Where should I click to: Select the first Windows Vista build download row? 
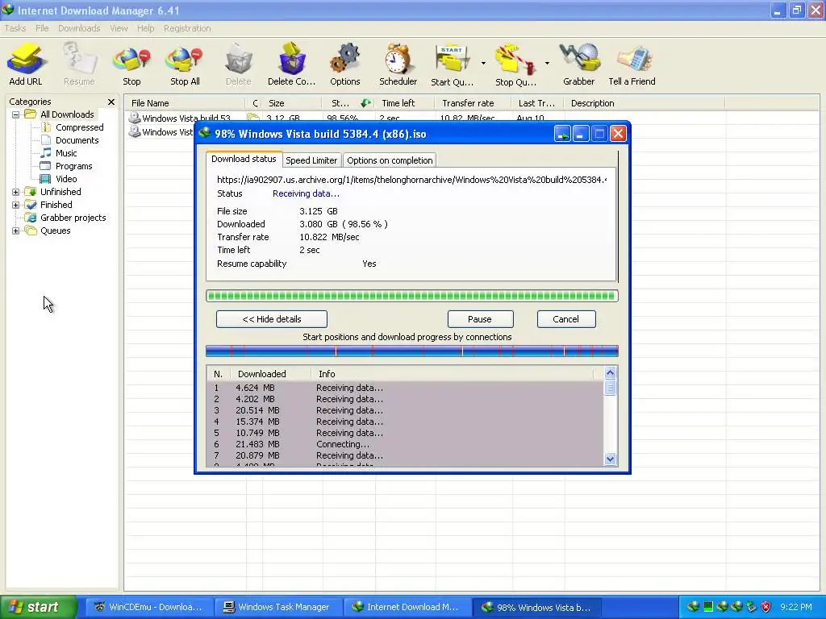point(186,118)
